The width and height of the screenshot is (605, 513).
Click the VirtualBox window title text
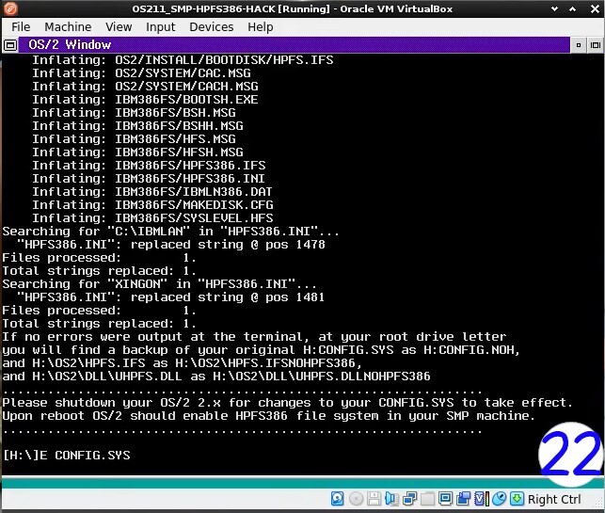tap(292, 8)
